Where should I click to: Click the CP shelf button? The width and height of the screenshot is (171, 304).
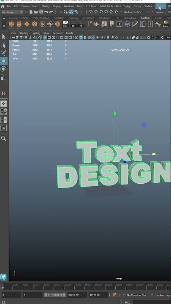[73, 24]
